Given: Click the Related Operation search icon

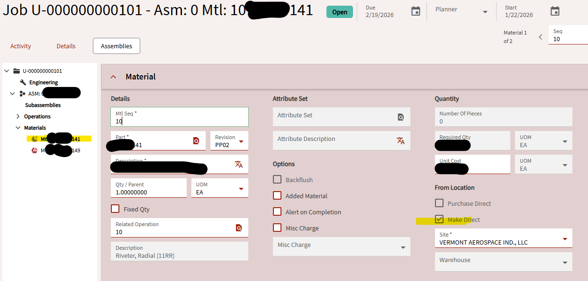Looking at the screenshot, I should point(238,228).
